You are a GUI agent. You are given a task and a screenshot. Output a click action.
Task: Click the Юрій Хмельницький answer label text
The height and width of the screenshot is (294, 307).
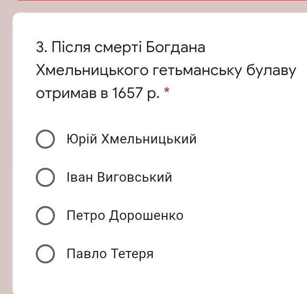point(131,139)
